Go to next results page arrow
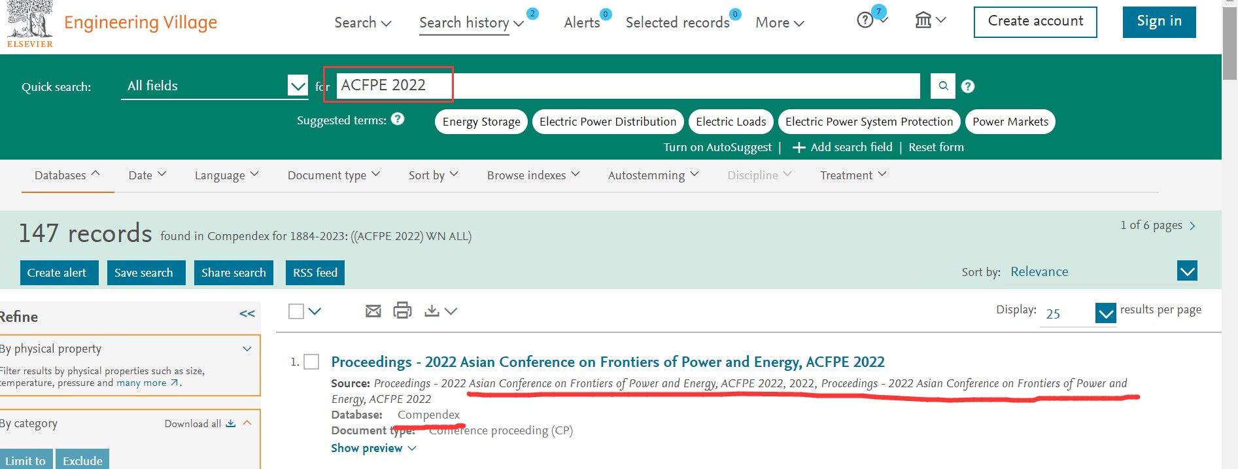The image size is (1238, 469). [x=1193, y=226]
